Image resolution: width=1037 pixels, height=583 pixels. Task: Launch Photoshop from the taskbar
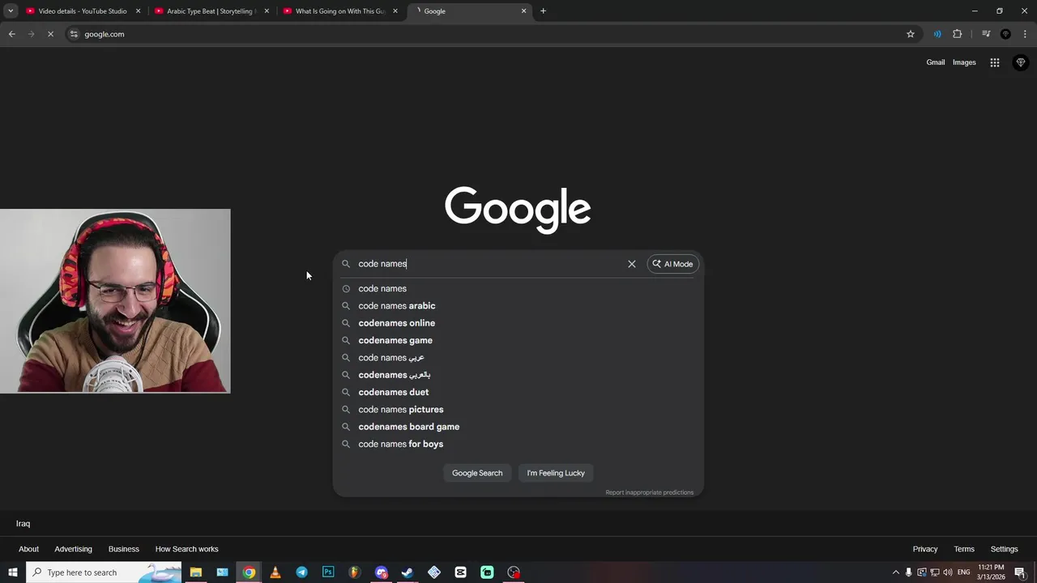coord(328,572)
